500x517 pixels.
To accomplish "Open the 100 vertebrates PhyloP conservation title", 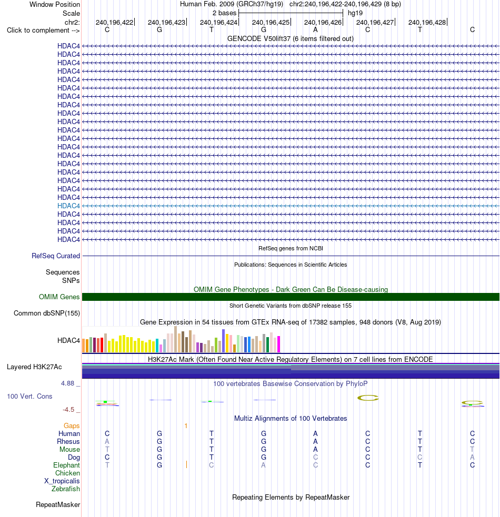I will [x=291, y=384].
